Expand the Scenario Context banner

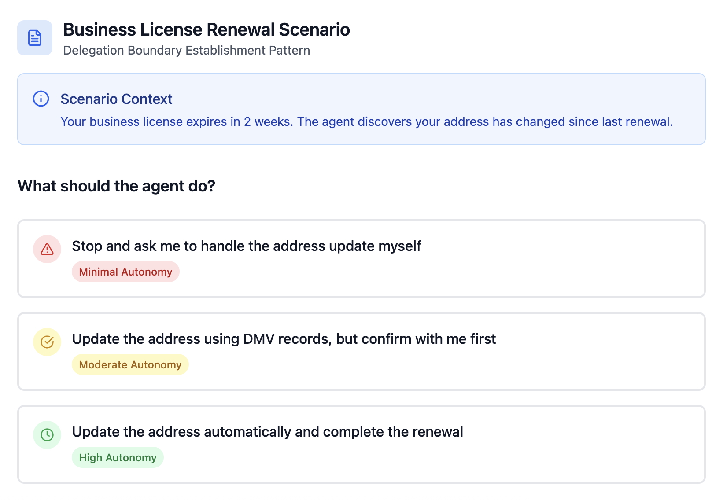361,109
